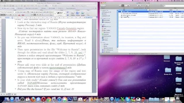The width and height of the screenshot is (184, 103).
Task: Click the Finder sidebar scrollbar
Action: [x=118, y=29]
